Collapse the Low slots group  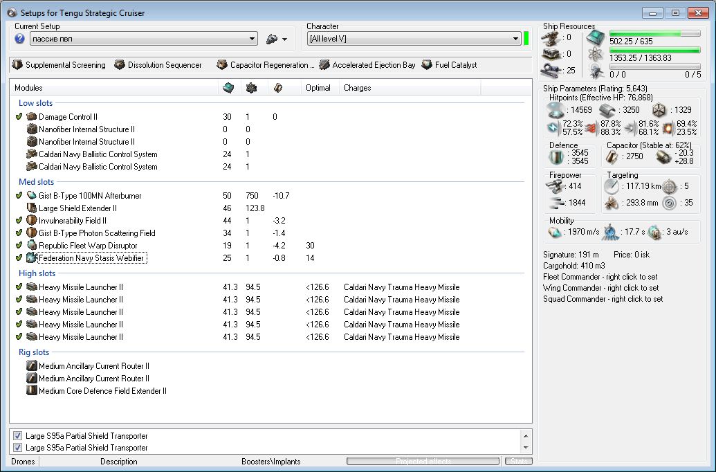click(x=35, y=103)
